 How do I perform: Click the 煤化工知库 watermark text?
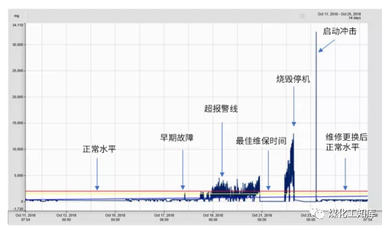tap(352, 213)
